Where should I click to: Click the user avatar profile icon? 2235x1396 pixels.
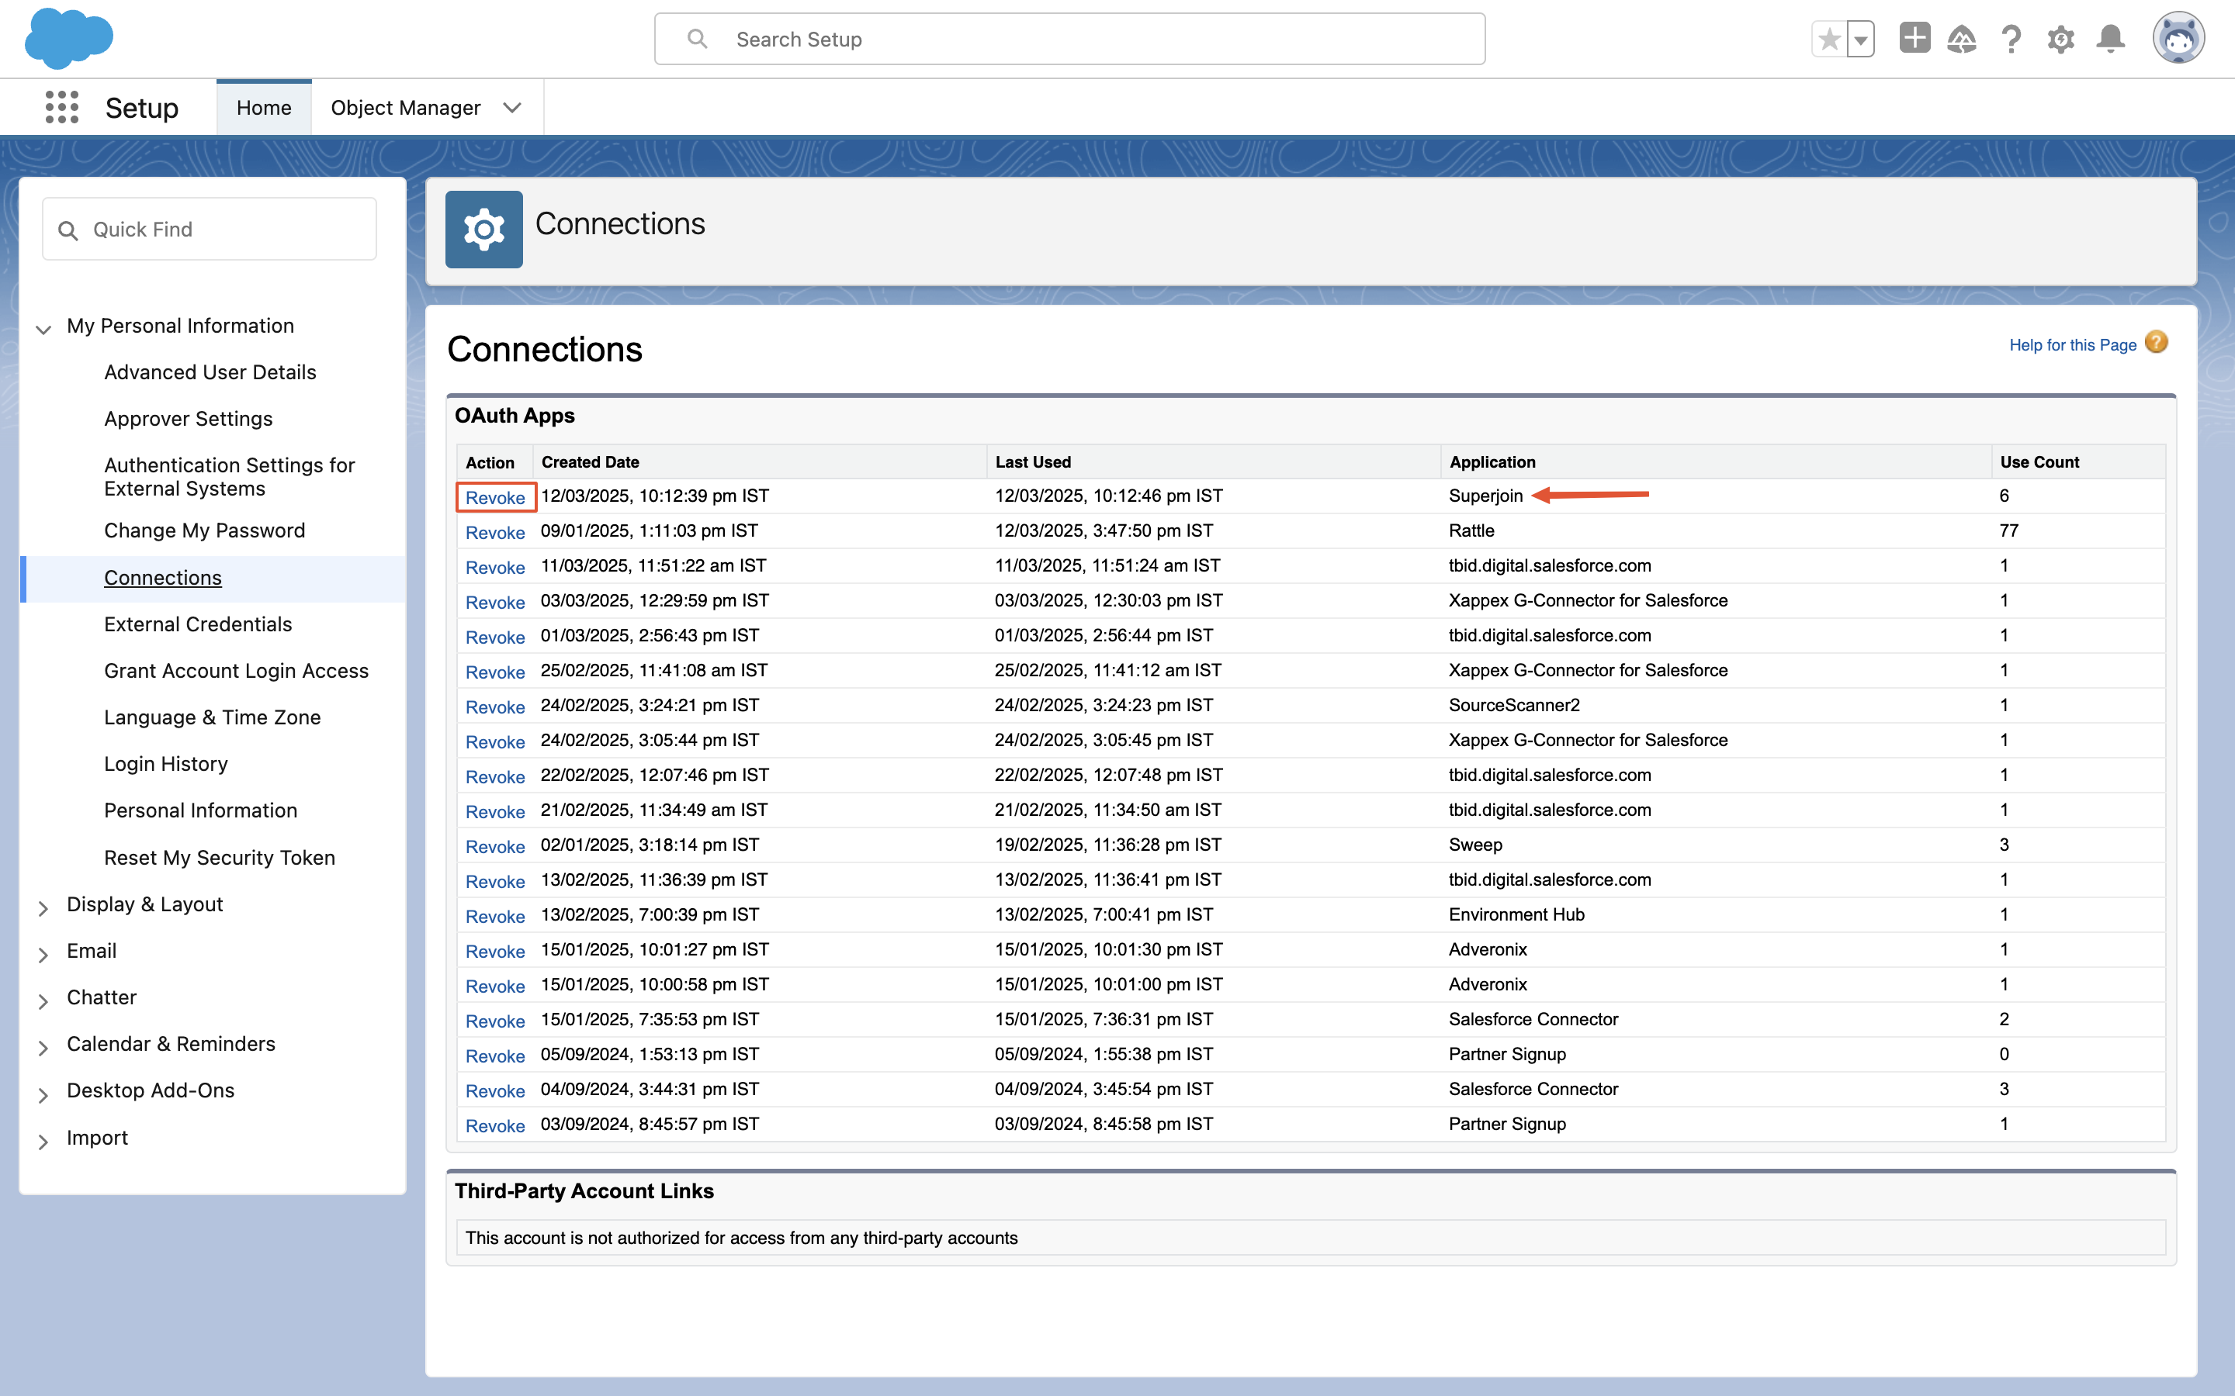[x=2178, y=39]
